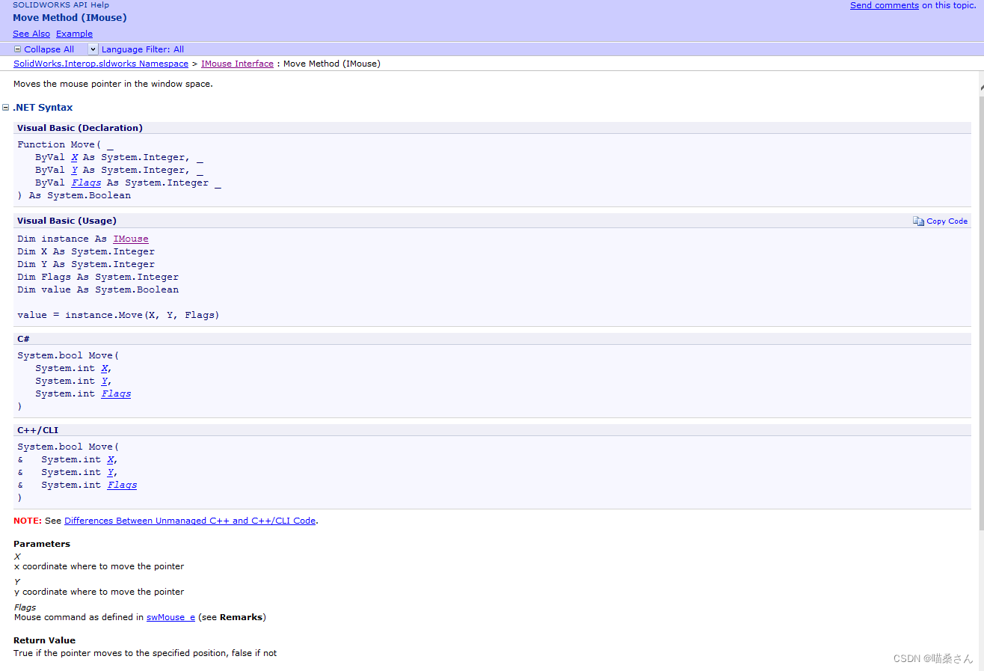Click 'Moves the mouse pointer in the window space.'
Viewport: 984px width, 671px height.
point(113,84)
